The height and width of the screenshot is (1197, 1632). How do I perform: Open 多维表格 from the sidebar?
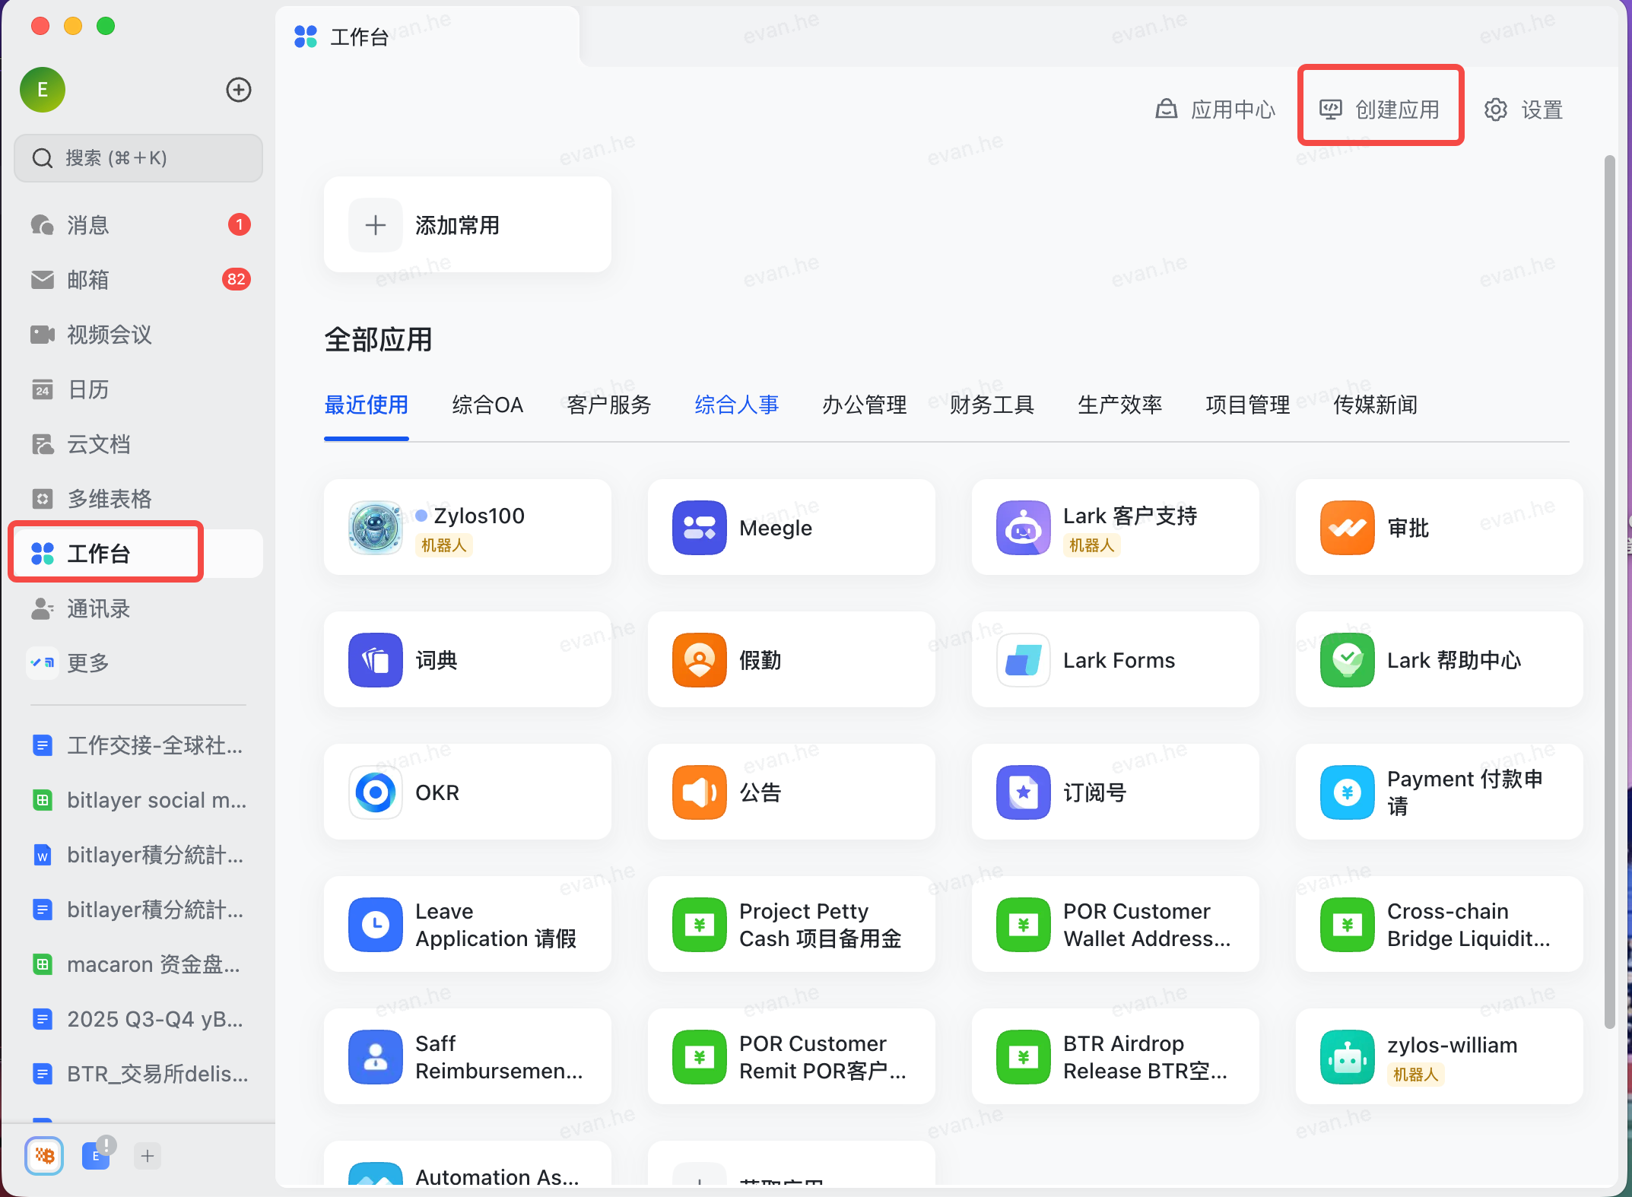point(106,499)
